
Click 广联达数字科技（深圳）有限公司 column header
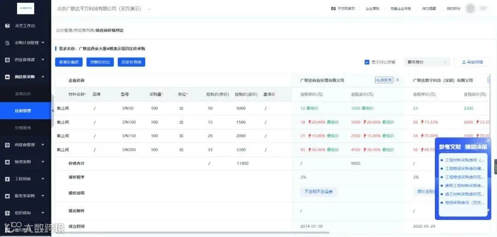[443, 80]
